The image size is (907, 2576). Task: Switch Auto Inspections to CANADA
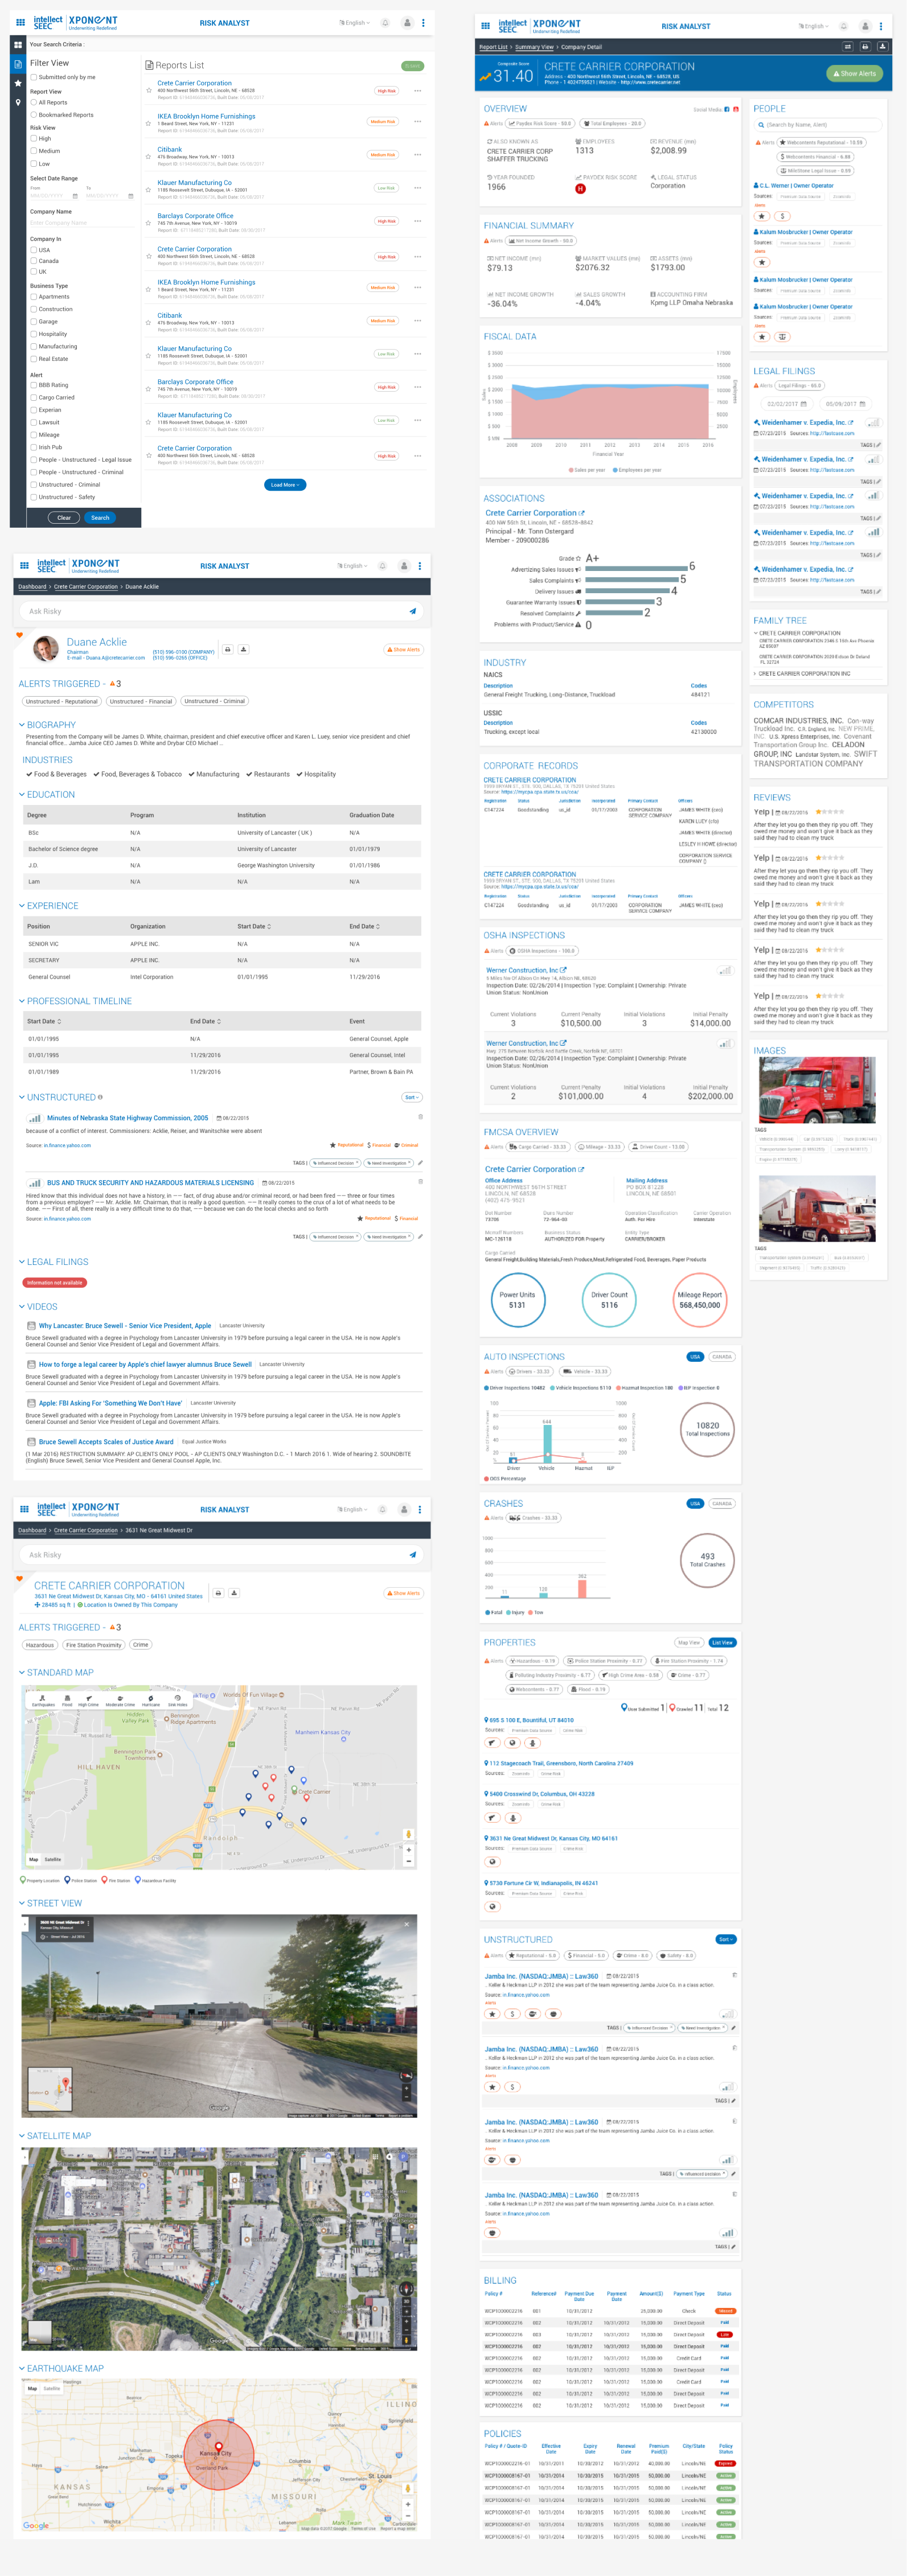pos(722,1357)
